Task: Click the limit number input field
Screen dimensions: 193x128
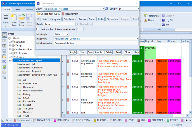Action: (x=80, y=29)
